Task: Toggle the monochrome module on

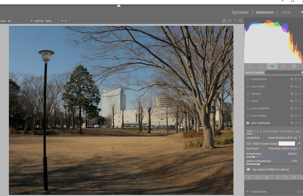Action: tap(247, 79)
